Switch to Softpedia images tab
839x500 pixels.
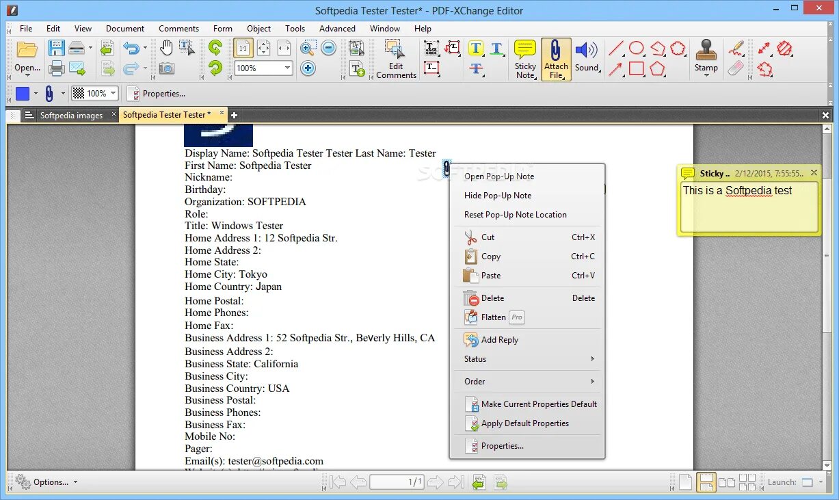coord(71,116)
